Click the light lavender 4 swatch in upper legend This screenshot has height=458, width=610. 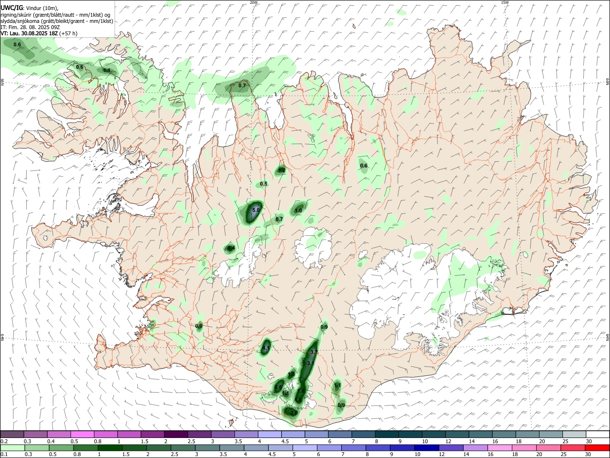point(269,434)
